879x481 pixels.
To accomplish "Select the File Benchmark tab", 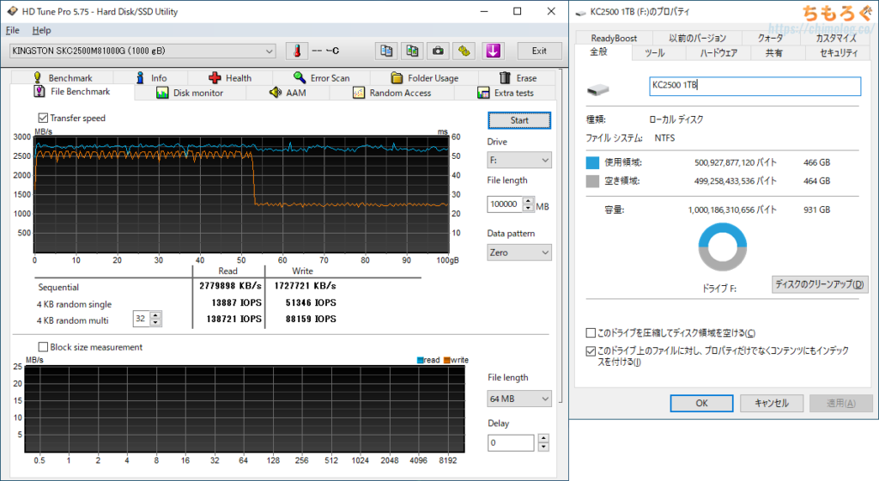I will 72,91.
